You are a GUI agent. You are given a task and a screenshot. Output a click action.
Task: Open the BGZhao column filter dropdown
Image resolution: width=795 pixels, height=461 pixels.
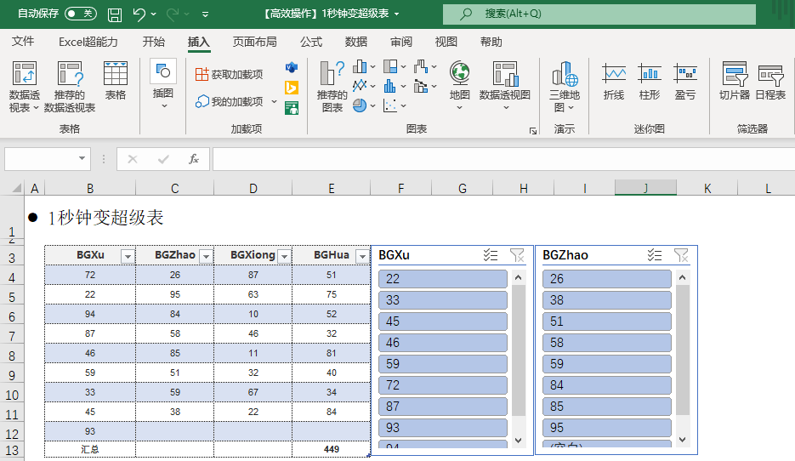[206, 257]
